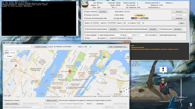195x109 pixels.
Task: Switch to the Спутник satellite view
Action: (x=13, y=53)
